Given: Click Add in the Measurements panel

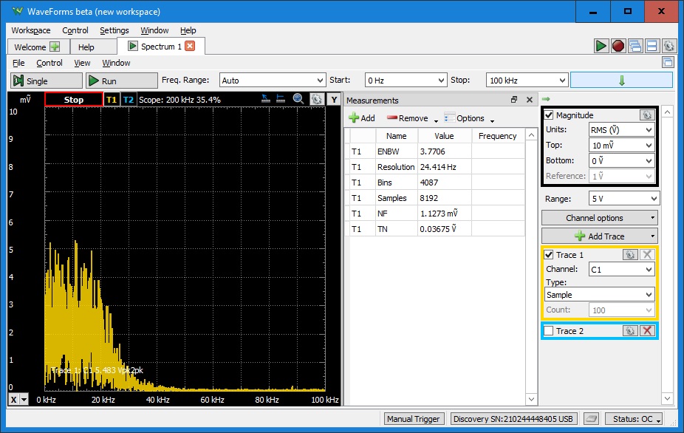Looking at the screenshot, I should [x=361, y=118].
